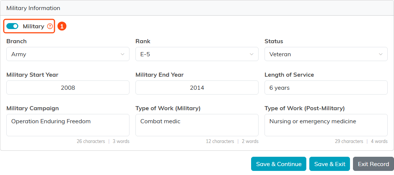Open the Rank dropdown showing E-5
The image size is (394, 175).
click(x=197, y=54)
